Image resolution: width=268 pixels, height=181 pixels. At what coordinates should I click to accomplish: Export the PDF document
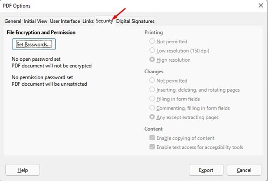[x=206, y=170]
